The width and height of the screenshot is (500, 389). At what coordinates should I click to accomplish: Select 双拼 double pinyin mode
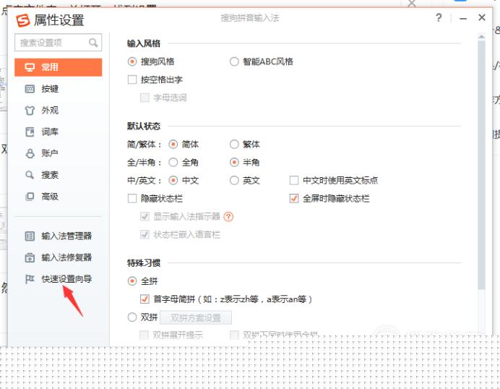pyautogui.click(x=132, y=317)
